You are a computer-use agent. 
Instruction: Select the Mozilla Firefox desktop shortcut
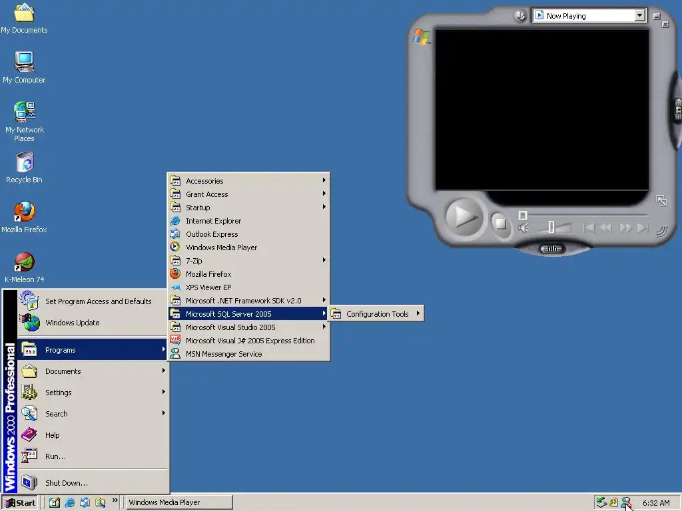pyautogui.click(x=24, y=218)
